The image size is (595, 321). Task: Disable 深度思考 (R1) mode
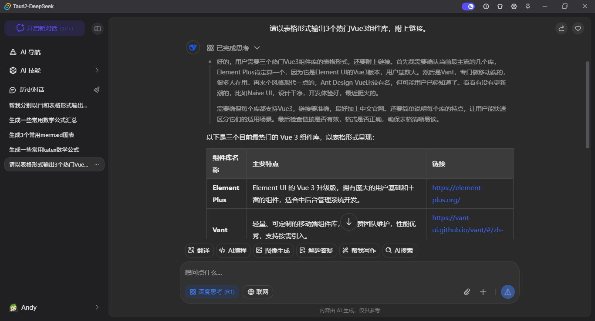(212, 292)
